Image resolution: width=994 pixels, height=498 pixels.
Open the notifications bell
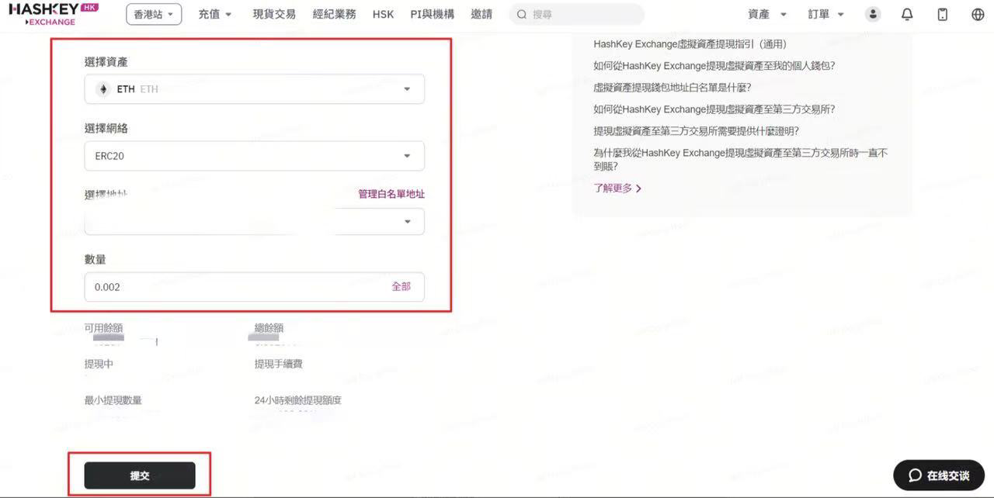(907, 14)
